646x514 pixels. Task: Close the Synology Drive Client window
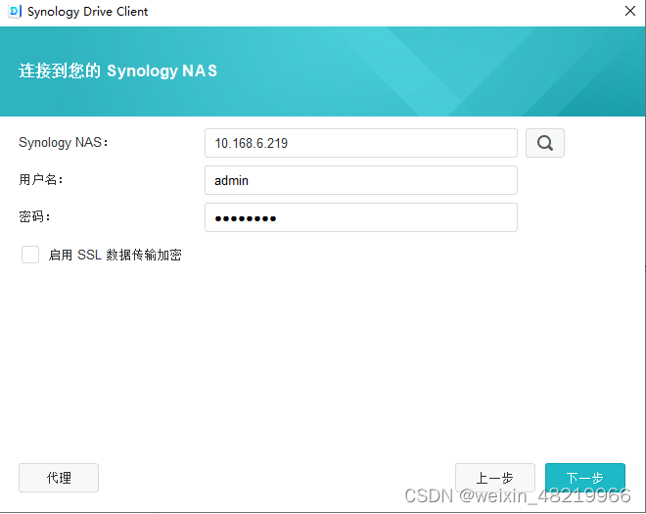[630, 11]
